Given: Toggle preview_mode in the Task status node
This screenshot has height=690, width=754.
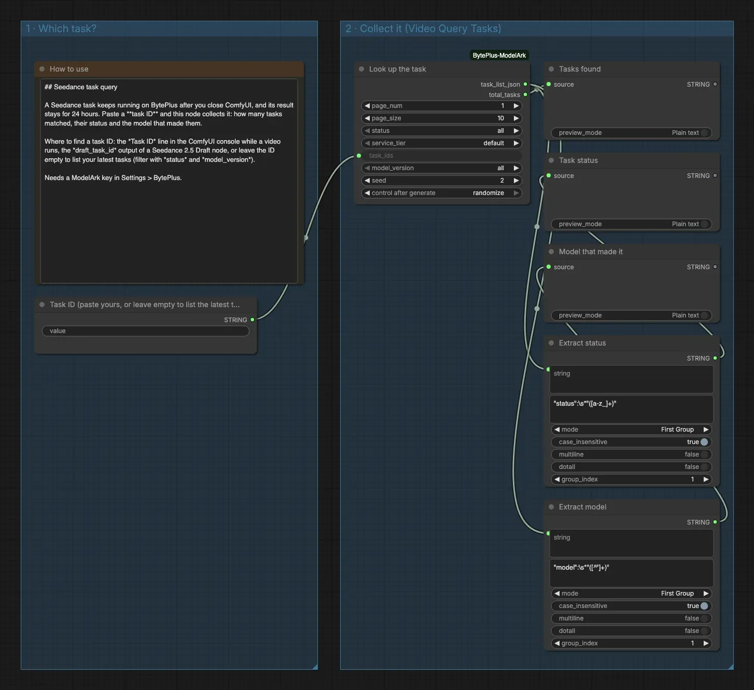Looking at the screenshot, I should point(631,224).
